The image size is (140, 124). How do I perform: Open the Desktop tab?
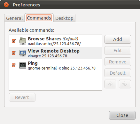[x=64, y=18]
